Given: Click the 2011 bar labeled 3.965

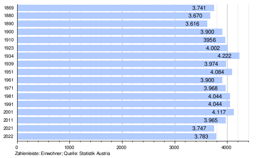Looking at the screenshot, I should 122,120.
